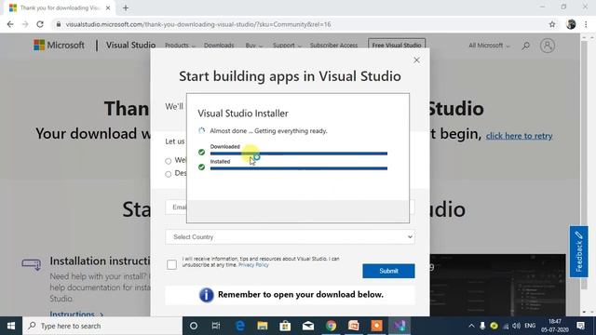Screen dimensions: 596x335
Task: Expand the Buy menu
Action: coord(254,46)
